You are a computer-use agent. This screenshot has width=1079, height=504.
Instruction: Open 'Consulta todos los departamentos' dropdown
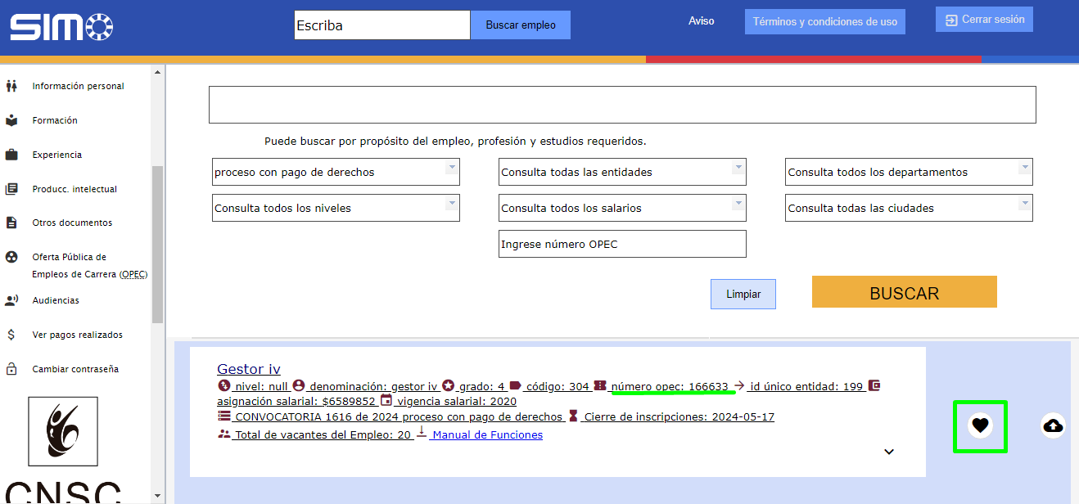(x=909, y=172)
